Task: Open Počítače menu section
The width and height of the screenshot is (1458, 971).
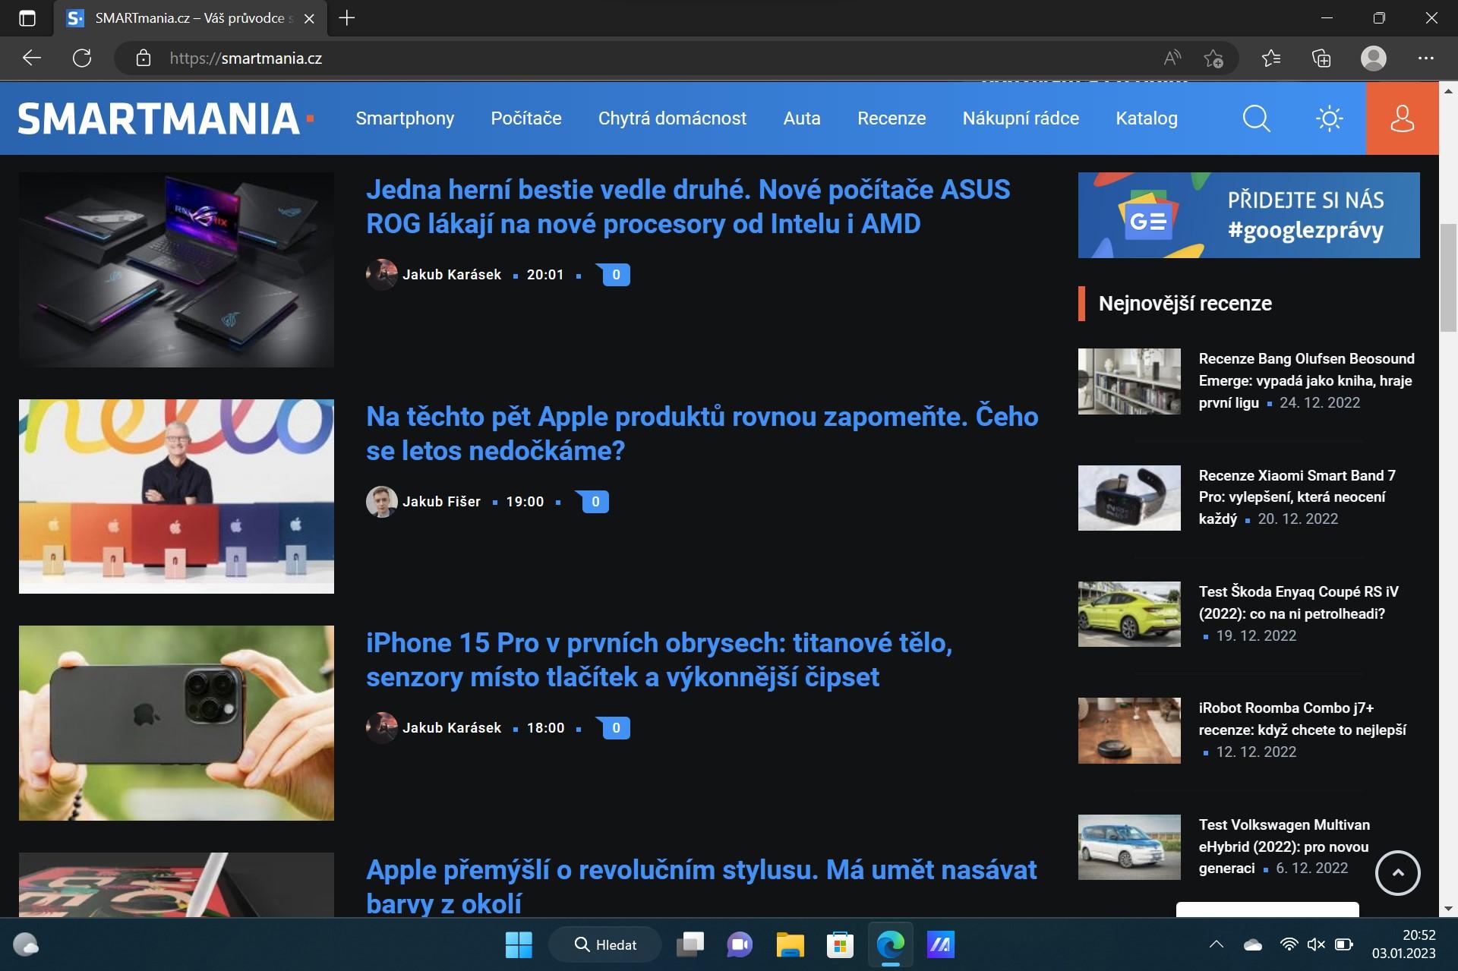Action: 526,118
